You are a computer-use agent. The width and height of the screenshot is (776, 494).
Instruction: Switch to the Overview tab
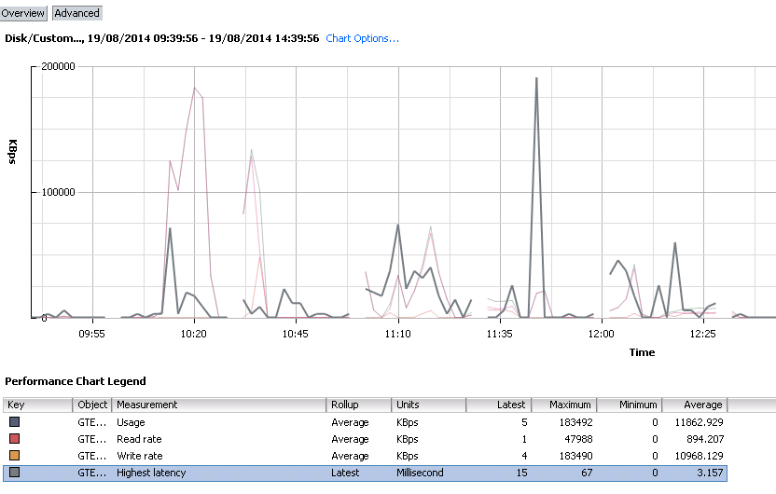tap(23, 13)
